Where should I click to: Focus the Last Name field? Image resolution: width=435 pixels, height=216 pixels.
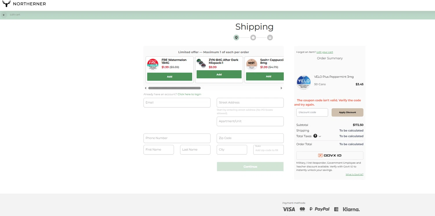tap(195, 150)
